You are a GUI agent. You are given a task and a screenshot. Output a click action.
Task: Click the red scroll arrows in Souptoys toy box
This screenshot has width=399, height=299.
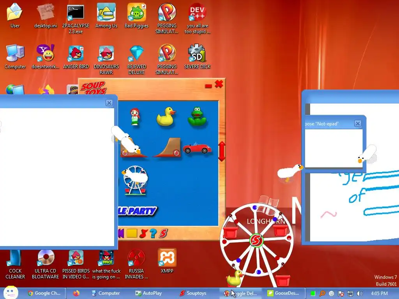(222, 151)
